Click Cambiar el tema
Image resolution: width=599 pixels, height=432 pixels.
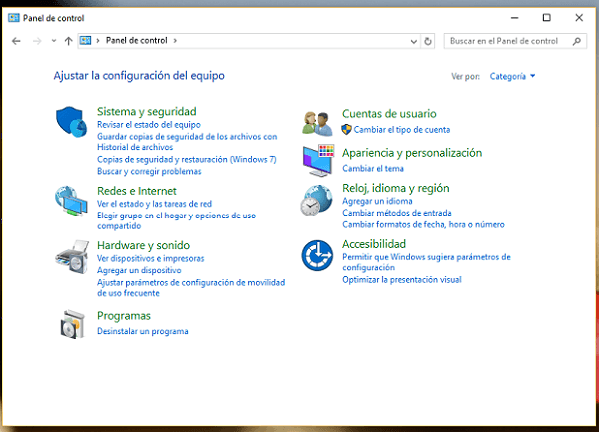point(372,168)
